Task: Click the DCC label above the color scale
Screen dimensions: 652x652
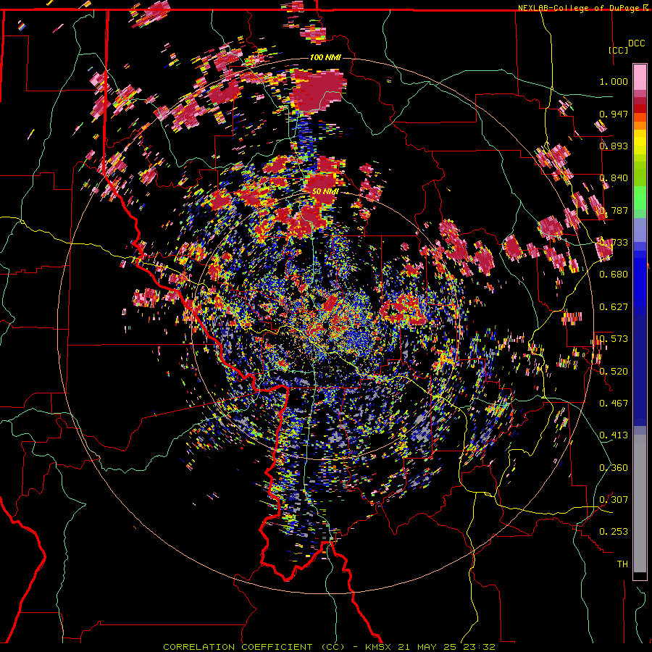Action: point(636,43)
